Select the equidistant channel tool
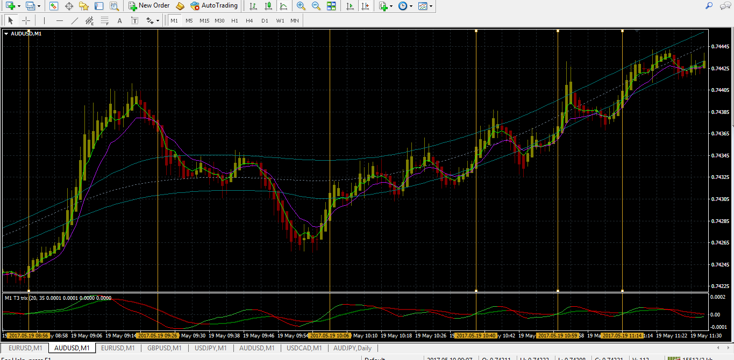Viewport: 734px width, 360px height. coord(89,21)
